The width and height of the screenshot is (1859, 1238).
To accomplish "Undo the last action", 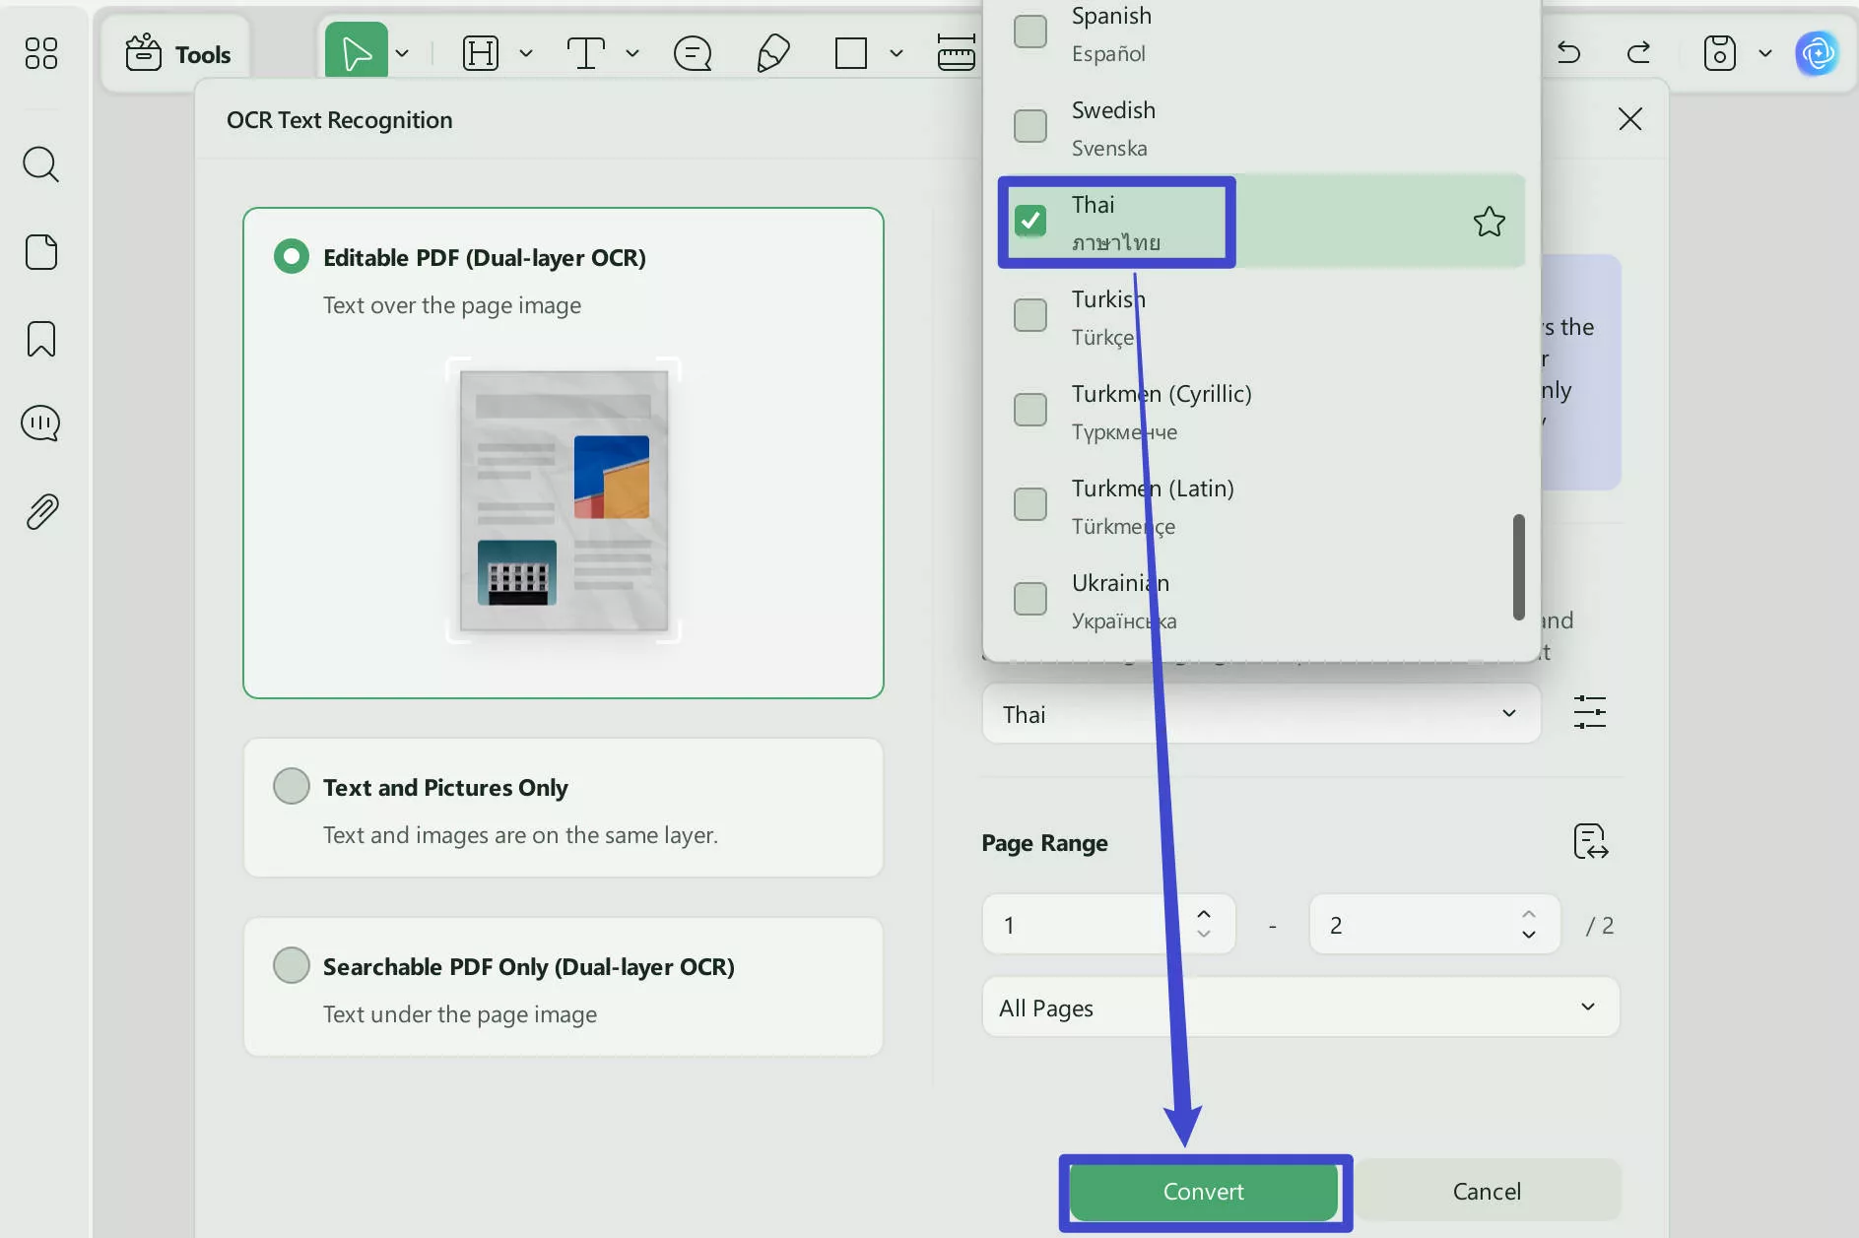I will point(1569,52).
